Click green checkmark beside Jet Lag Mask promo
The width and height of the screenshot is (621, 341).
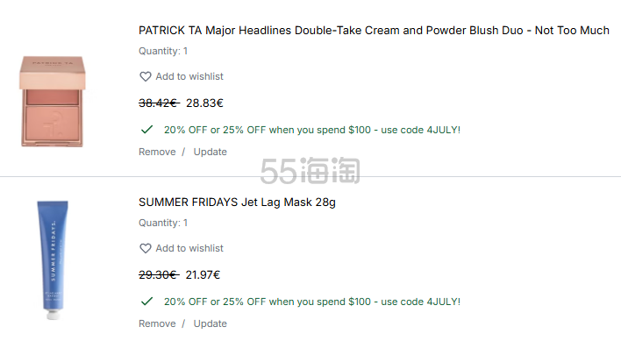tap(147, 302)
